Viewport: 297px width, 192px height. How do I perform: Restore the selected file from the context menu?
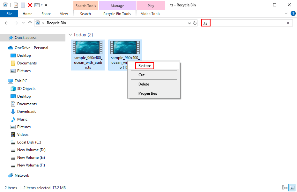pyautogui.click(x=145, y=66)
